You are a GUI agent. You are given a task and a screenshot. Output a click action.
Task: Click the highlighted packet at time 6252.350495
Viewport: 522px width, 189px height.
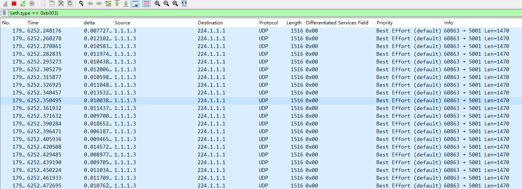point(261,100)
